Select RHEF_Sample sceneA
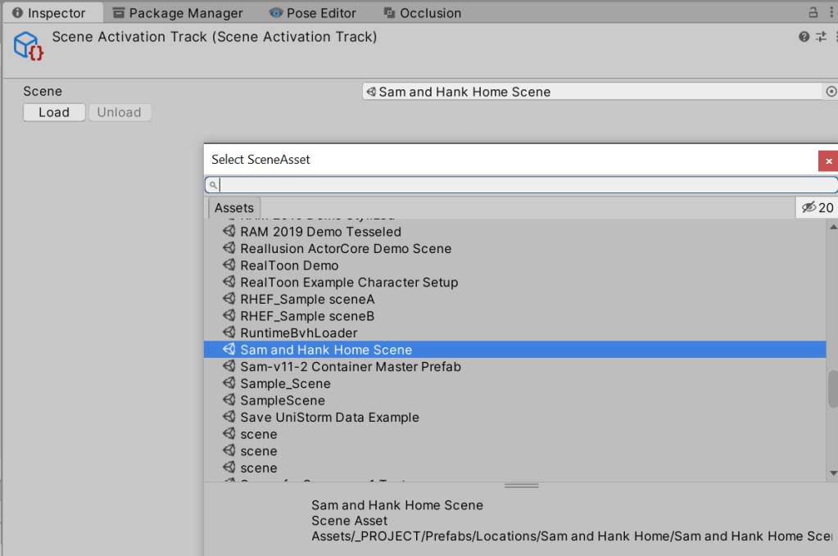Screen dimensions: 838x556 point(514,299)
